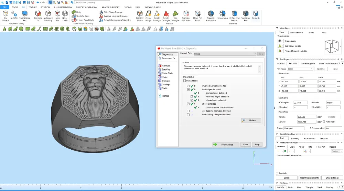This screenshot has width=344, height=191.
Task: Open the Triangle Reduction tool
Action: (211, 16)
